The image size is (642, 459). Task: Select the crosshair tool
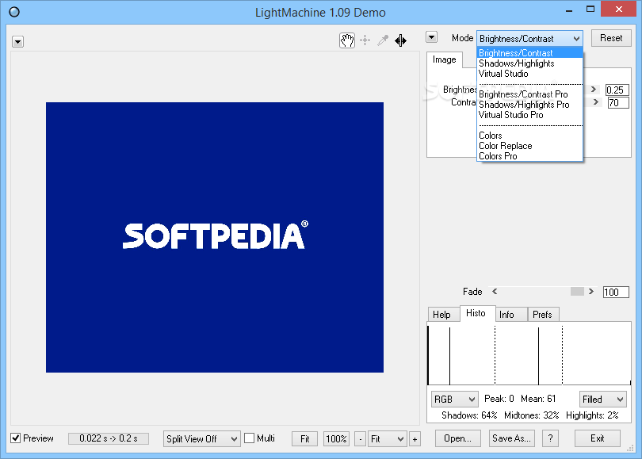point(365,40)
